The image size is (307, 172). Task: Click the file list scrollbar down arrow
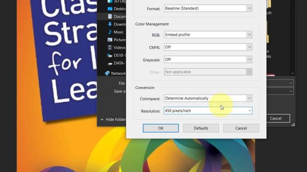[x=292, y=73]
